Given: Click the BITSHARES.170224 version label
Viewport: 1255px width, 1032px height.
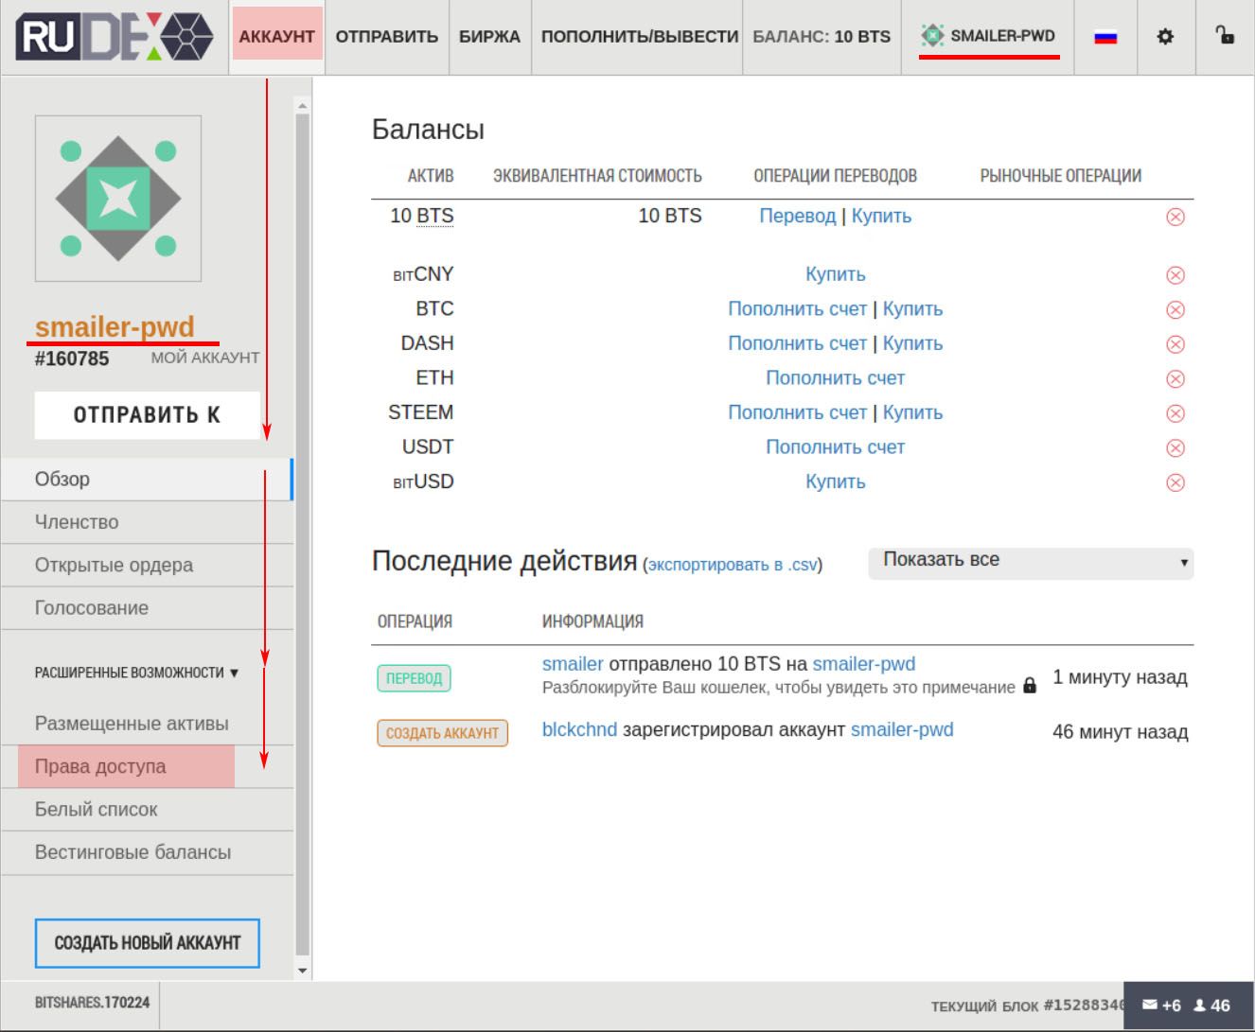Looking at the screenshot, I should click(92, 1003).
